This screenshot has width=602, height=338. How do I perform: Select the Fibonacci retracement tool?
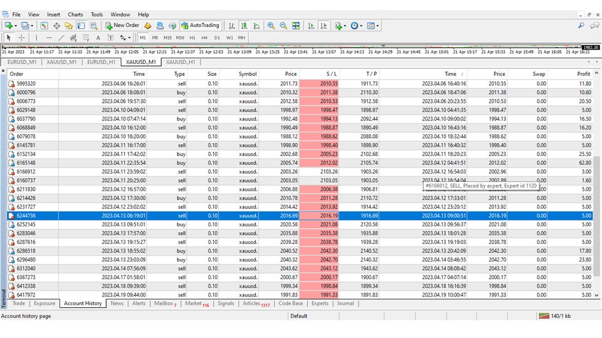[x=86, y=38]
